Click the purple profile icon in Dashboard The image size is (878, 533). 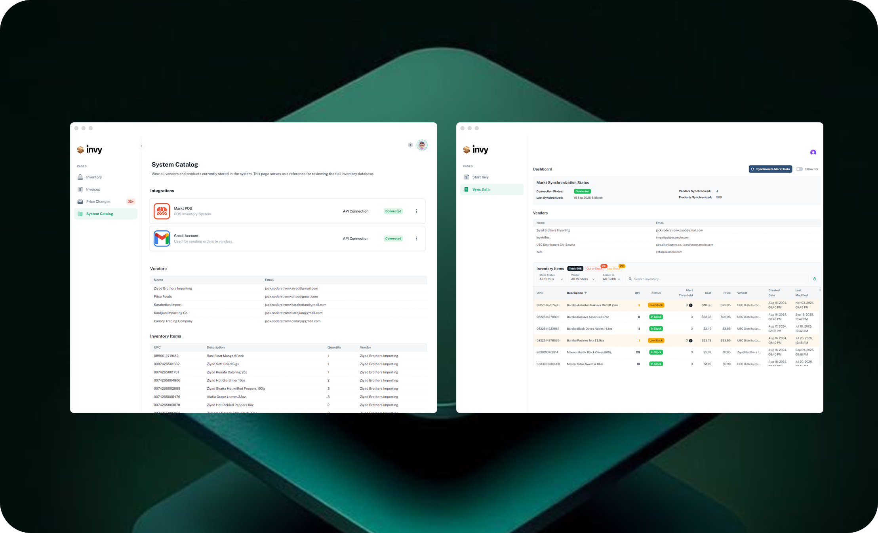[x=813, y=152]
